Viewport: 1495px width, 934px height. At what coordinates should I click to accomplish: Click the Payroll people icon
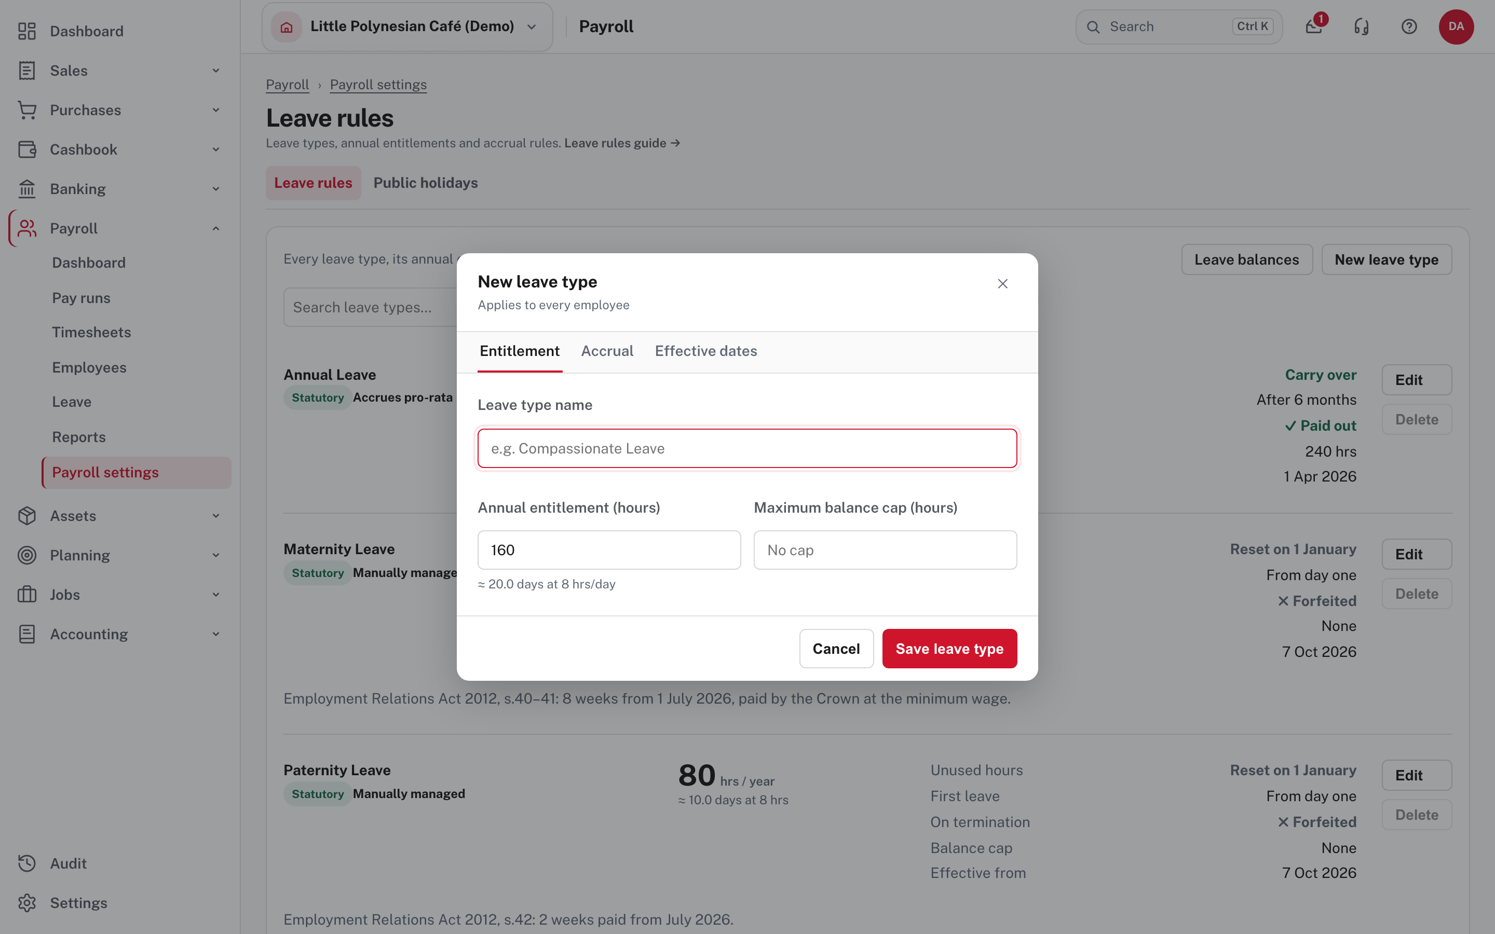pyautogui.click(x=26, y=228)
